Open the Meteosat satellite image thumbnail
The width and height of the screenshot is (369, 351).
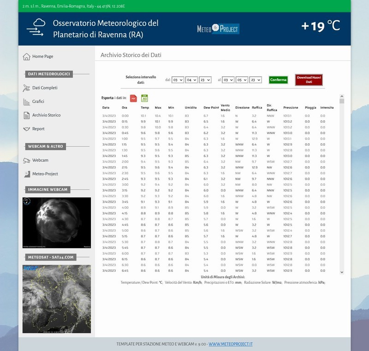coord(57,298)
